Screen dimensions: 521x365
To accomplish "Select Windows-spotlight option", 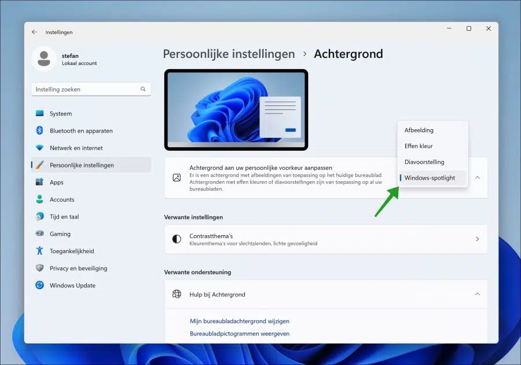I will tap(432, 178).
